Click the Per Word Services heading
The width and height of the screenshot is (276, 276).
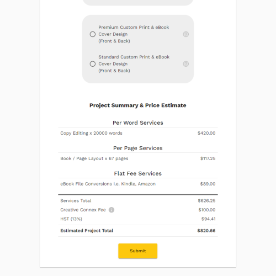point(138,123)
